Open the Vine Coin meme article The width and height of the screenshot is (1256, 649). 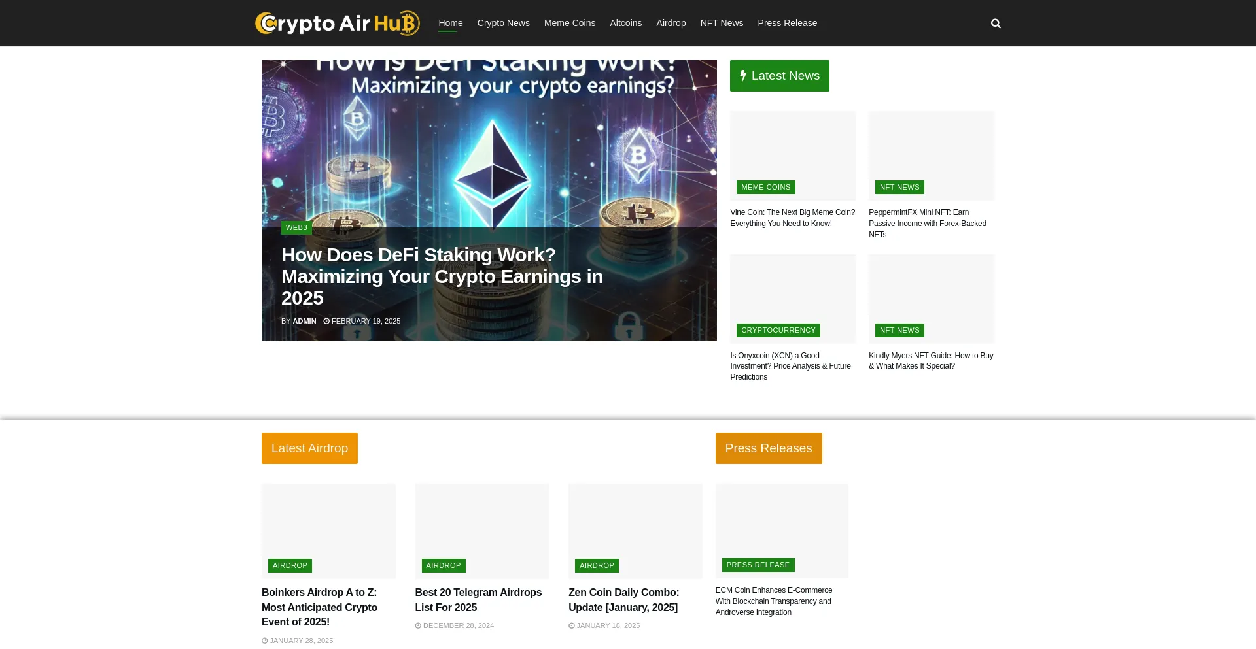tap(792, 218)
